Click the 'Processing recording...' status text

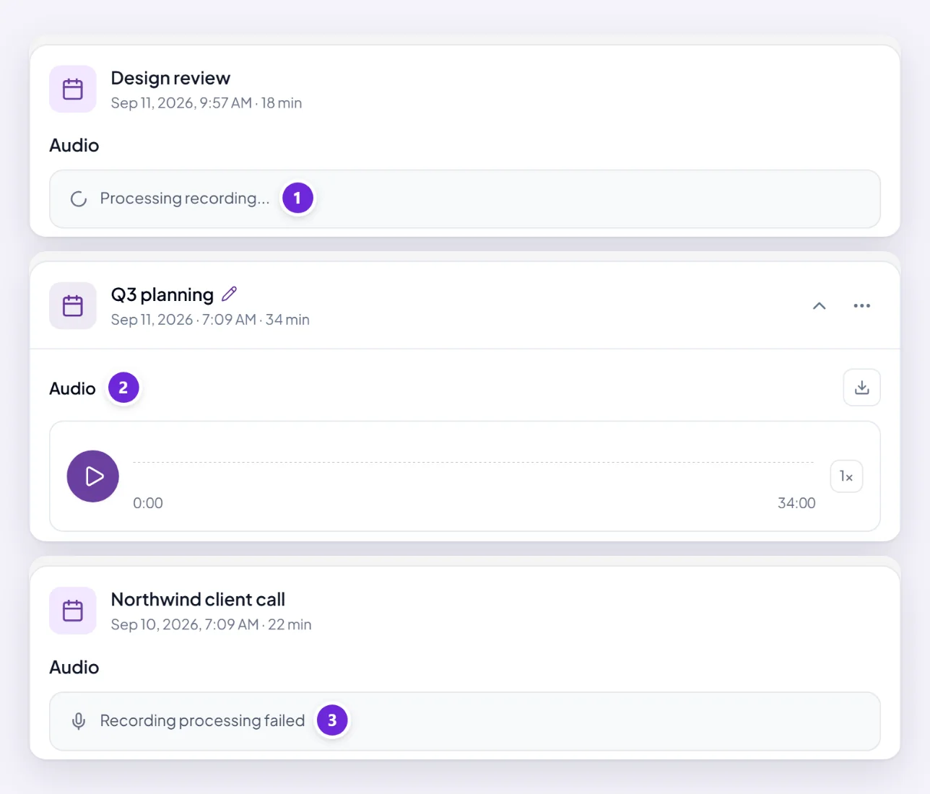click(185, 198)
